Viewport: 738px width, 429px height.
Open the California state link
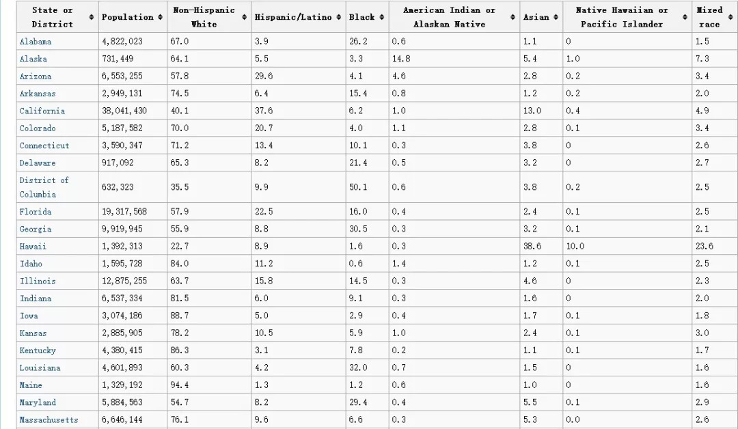point(42,111)
